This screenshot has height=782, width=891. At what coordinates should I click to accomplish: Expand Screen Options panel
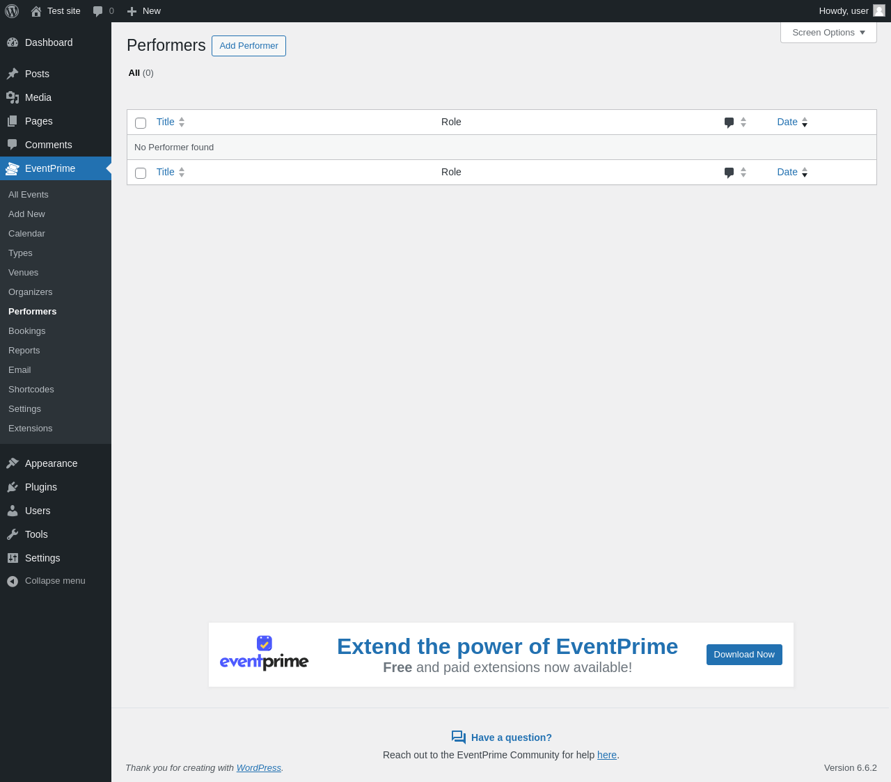point(828,33)
